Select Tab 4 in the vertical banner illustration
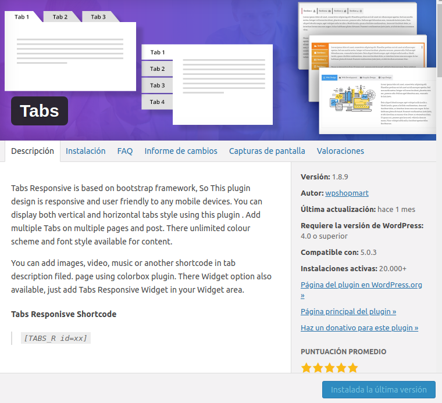 click(x=157, y=102)
